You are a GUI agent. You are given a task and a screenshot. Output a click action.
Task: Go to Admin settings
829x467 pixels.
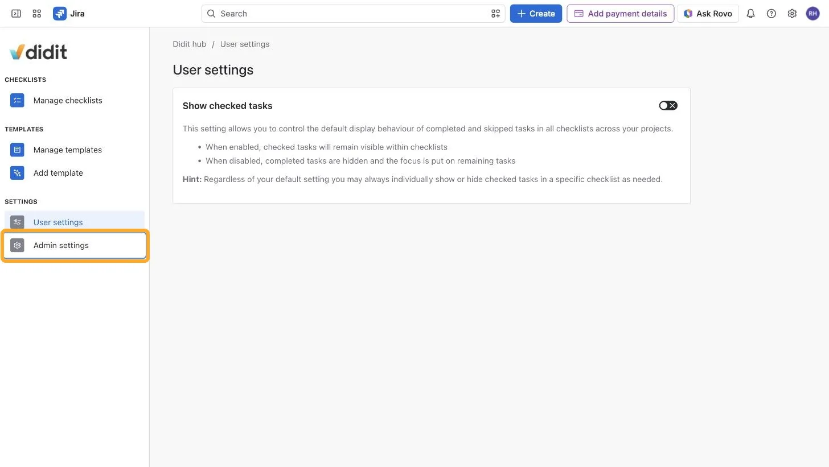tap(75, 246)
